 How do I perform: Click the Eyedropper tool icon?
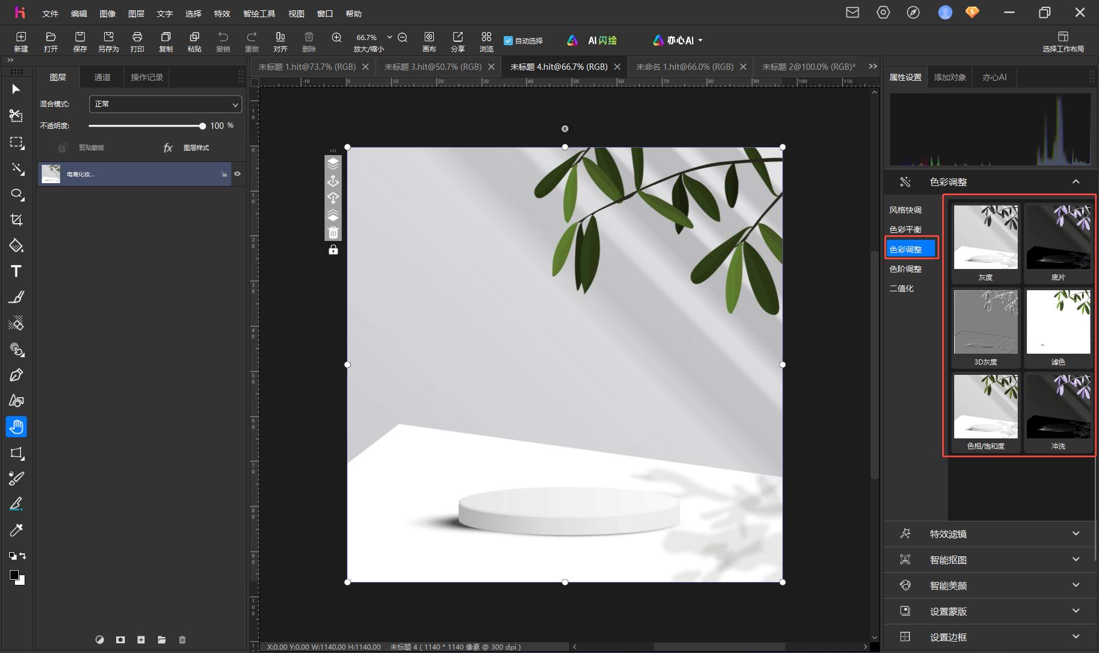[x=16, y=530]
